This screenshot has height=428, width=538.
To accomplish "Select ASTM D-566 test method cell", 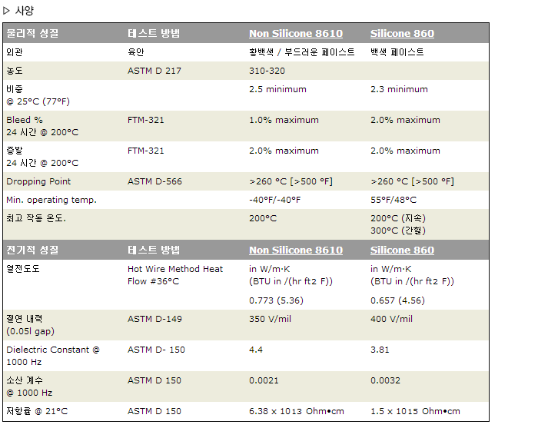I will (x=154, y=181).
